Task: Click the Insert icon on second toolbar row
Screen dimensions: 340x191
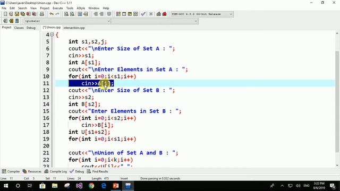Action: 5,21
